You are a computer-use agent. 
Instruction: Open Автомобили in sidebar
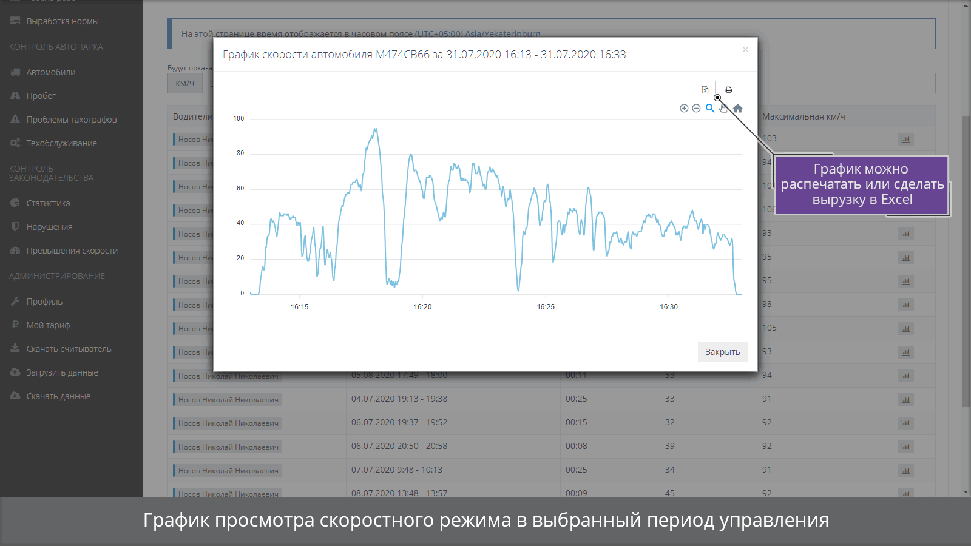(x=51, y=72)
